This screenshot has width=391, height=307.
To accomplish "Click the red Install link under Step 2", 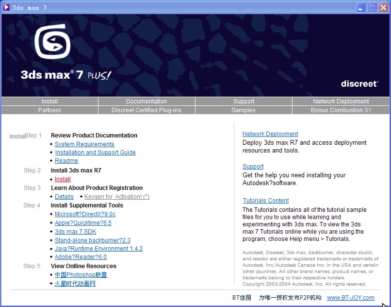I will [x=63, y=179].
